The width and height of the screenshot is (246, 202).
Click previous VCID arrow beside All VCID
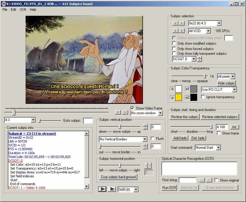click(175, 31)
